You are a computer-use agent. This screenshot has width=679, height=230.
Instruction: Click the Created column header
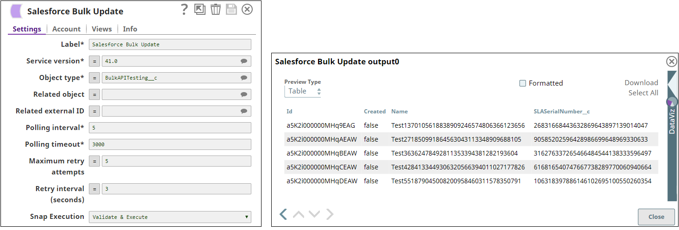(374, 112)
